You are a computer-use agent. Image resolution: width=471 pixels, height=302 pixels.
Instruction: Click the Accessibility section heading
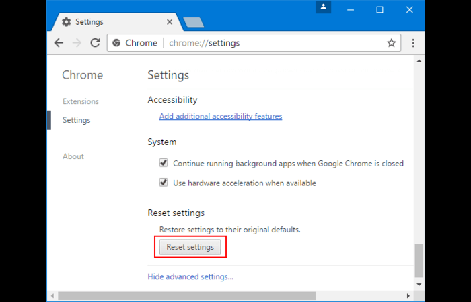pyautogui.click(x=172, y=100)
